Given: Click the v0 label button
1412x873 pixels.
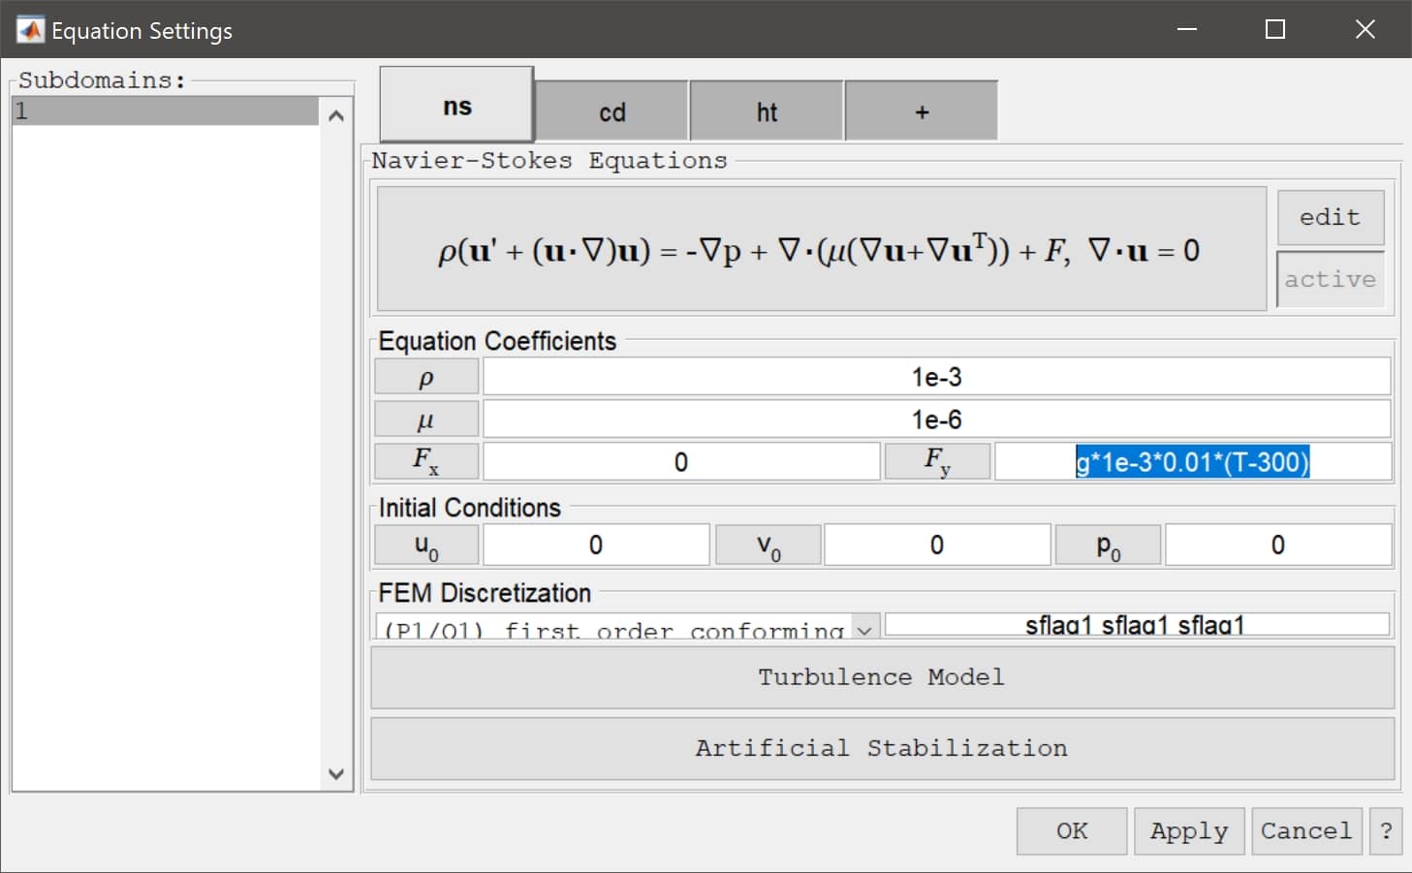Looking at the screenshot, I should point(768,546).
